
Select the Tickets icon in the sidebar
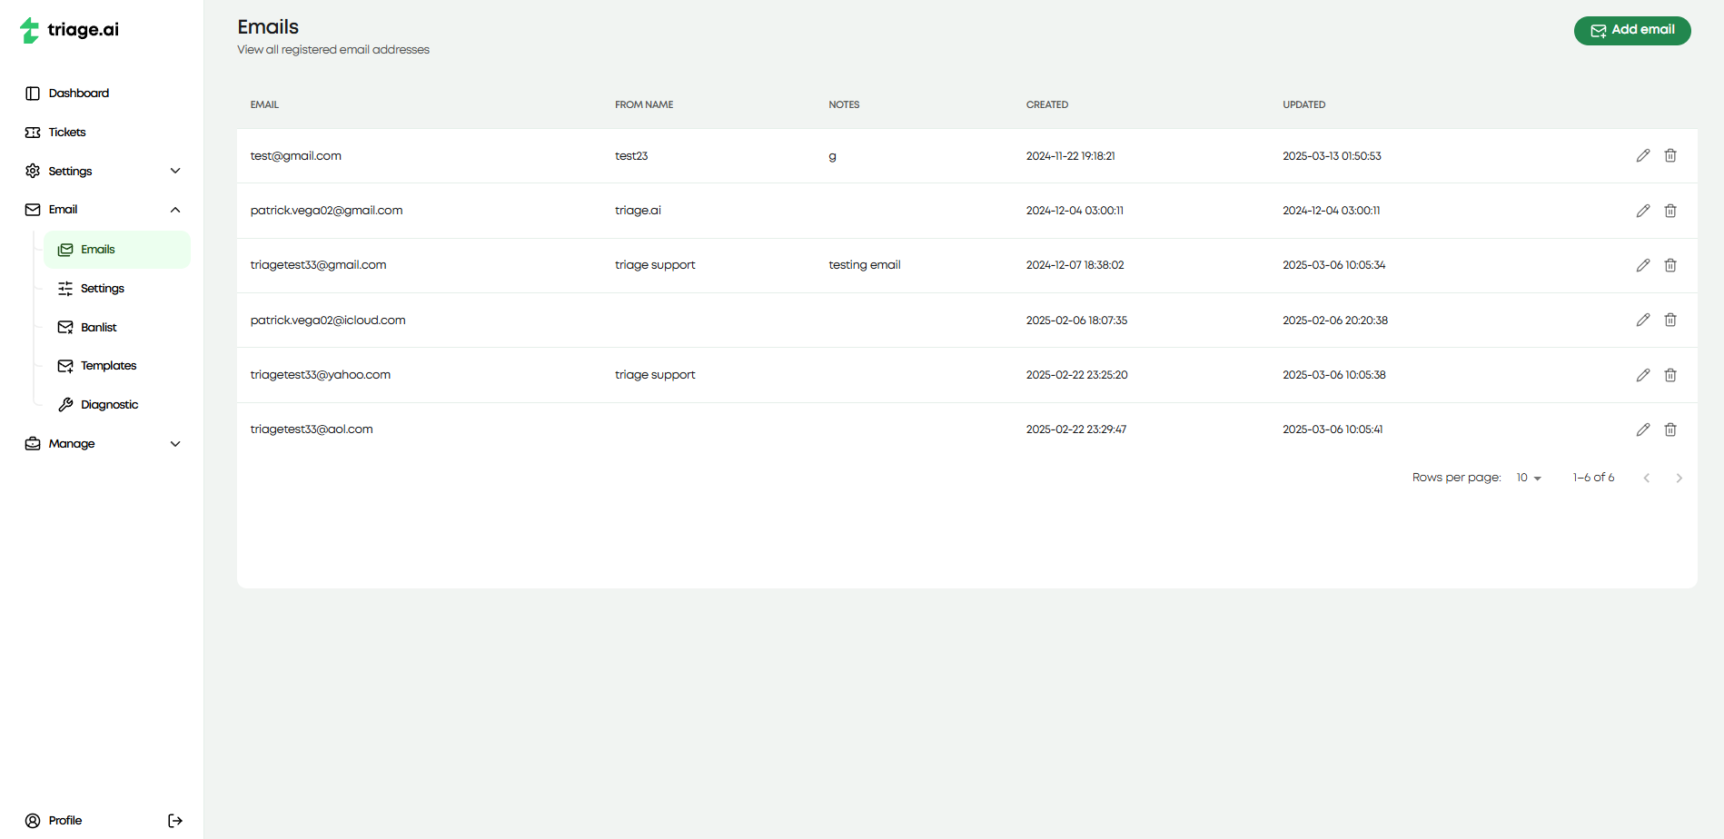(33, 132)
